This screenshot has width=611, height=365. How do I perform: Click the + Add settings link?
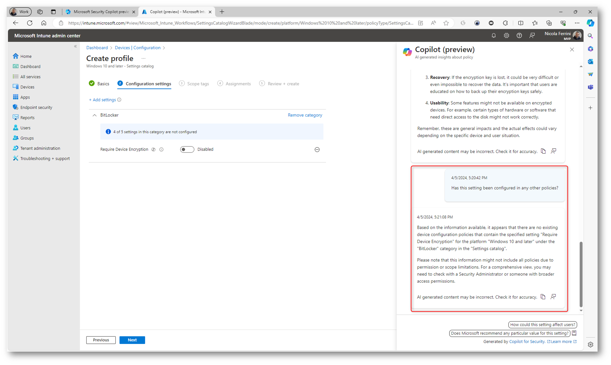click(x=102, y=100)
